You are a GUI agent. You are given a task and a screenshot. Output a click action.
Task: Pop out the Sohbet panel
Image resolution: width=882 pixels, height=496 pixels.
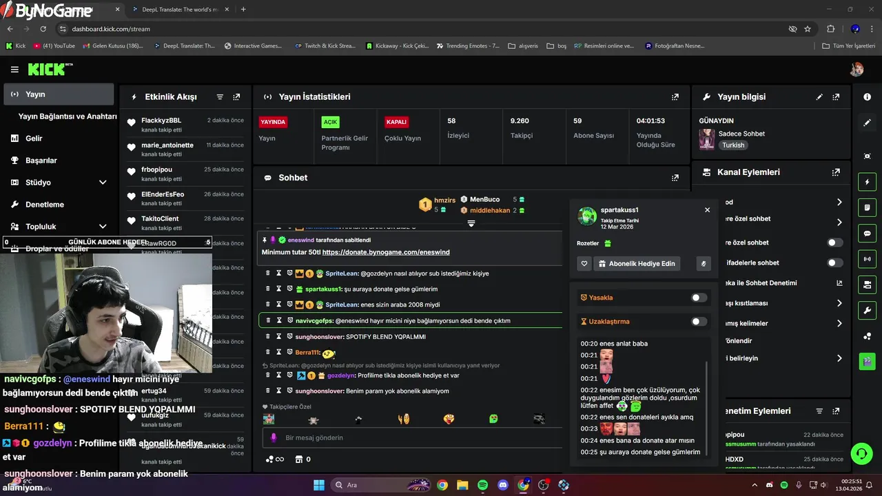[x=675, y=178]
